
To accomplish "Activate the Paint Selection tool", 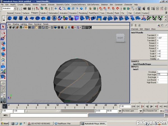I will [x=3, y=38].
